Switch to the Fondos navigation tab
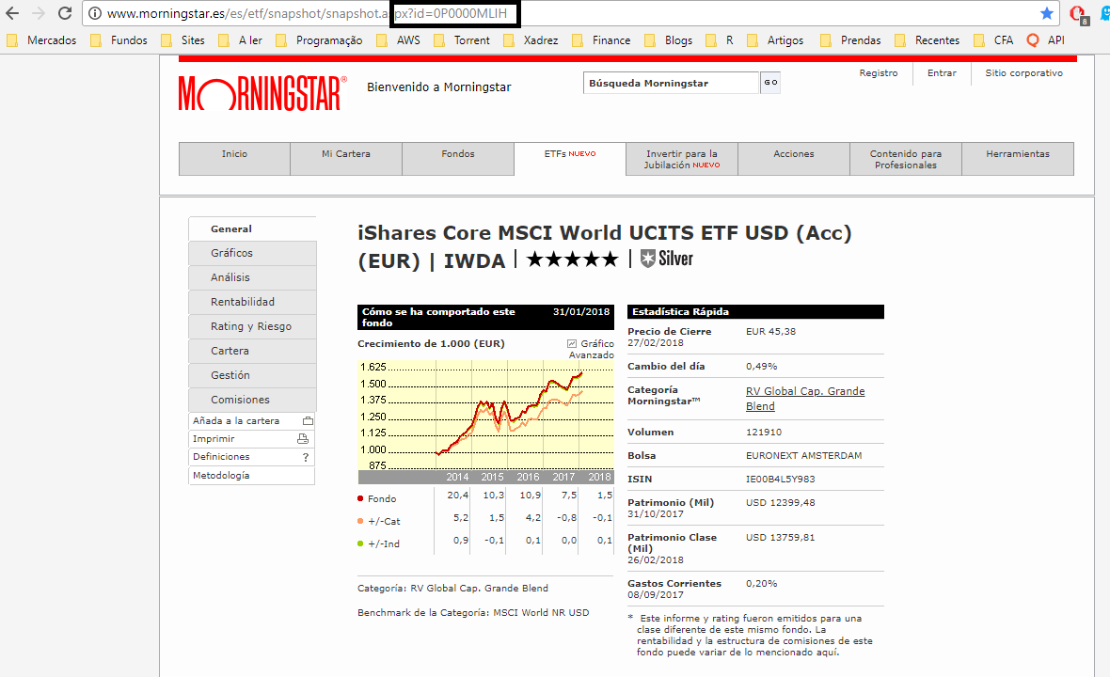1110x677 pixels. (x=458, y=154)
